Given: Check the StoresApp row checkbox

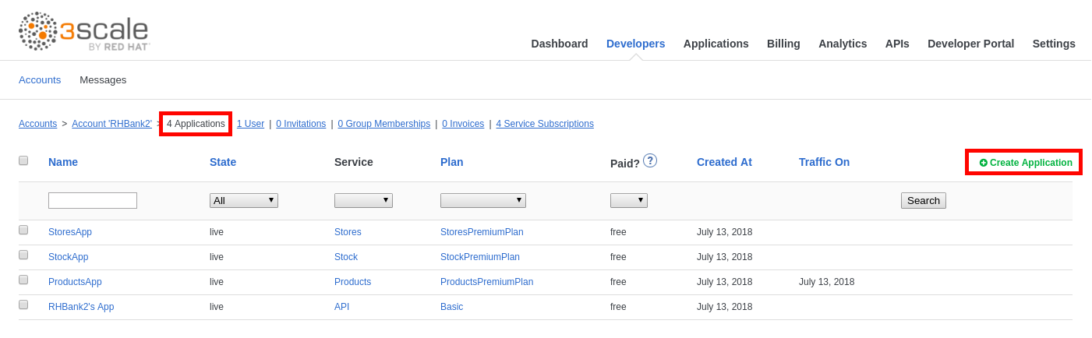Looking at the screenshot, I should pos(23,231).
